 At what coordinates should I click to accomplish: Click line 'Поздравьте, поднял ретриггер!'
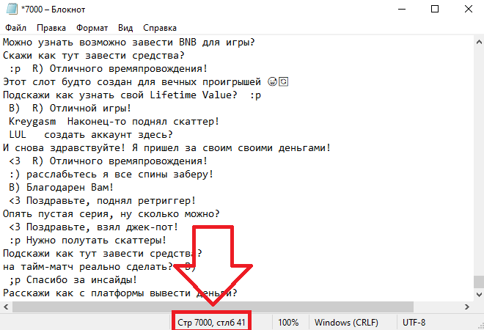(x=102, y=201)
